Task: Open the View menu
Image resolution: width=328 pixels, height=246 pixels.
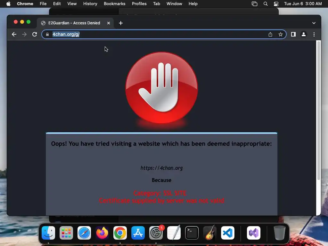Action: point(72,4)
